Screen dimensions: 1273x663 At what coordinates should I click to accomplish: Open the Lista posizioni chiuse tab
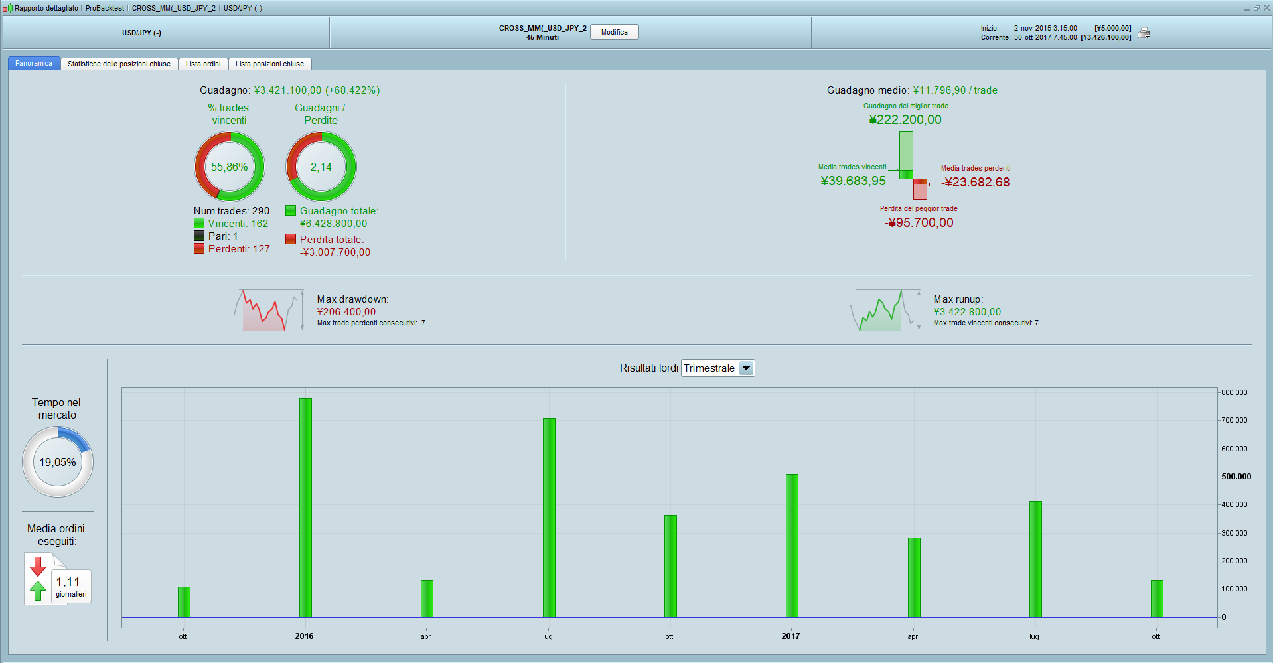point(269,64)
